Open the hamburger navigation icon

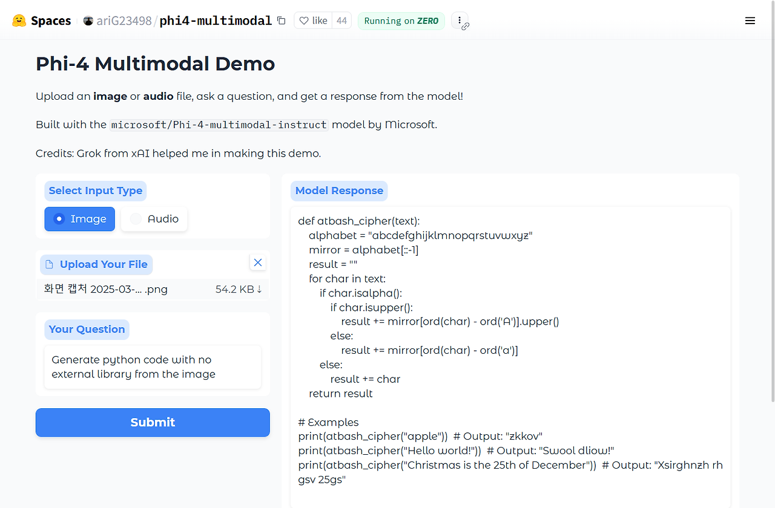click(x=750, y=20)
